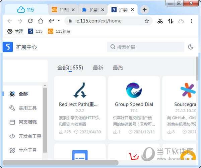
Task: Reload the current page
Action: (30, 21)
